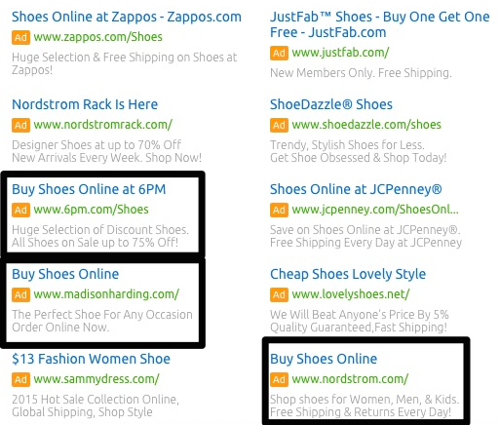Click 'Shop shoes for Women, Men, & Kids.' text
500x425 pixels.
click(365, 400)
